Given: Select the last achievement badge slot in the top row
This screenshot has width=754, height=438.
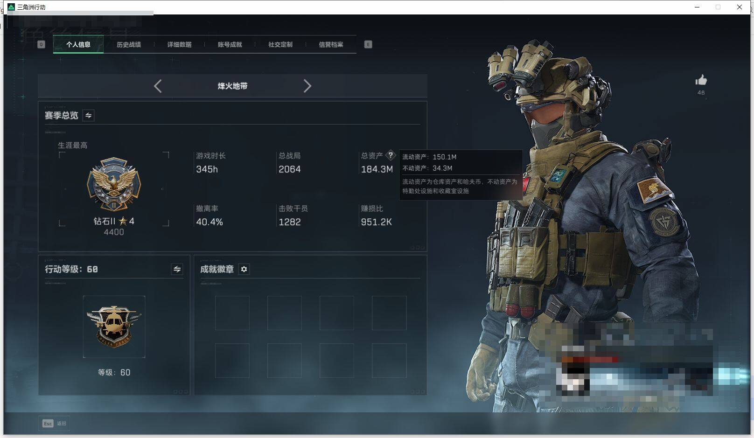Looking at the screenshot, I should (x=389, y=313).
